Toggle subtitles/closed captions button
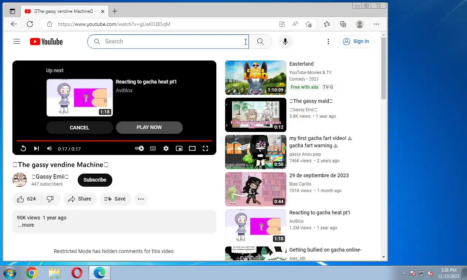 pyautogui.click(x=153, y=148)
